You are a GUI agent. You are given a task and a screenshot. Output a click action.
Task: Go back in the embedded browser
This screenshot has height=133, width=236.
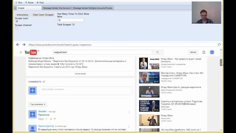click(18, 45)
